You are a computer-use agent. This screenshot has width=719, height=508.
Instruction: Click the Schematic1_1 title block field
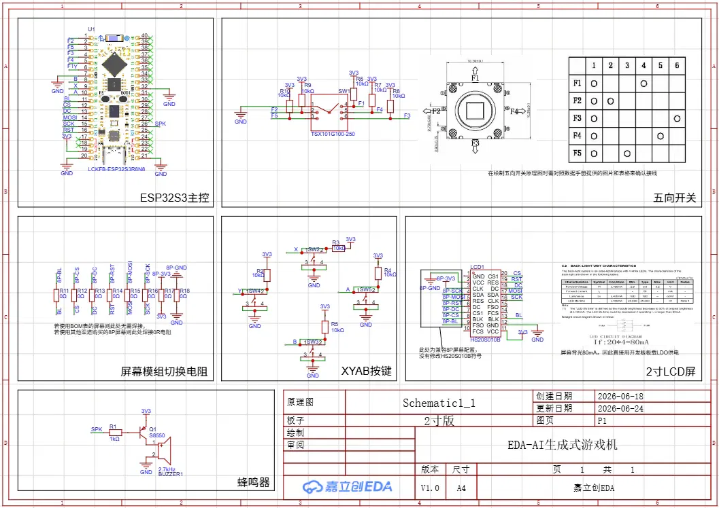[439, 403]
